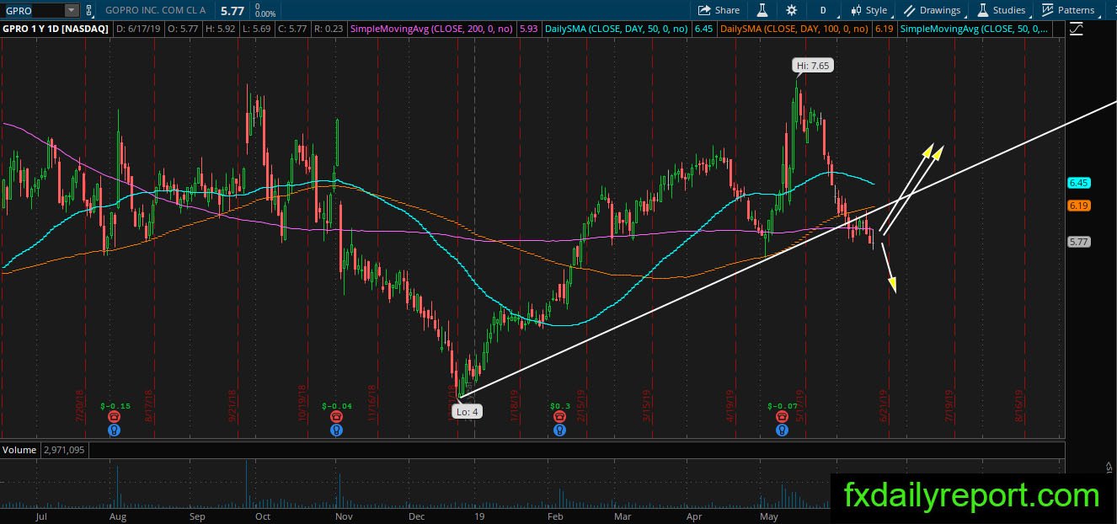Click the blue lightbulb icon below $-0.15 earnings

tap(114, 430)
